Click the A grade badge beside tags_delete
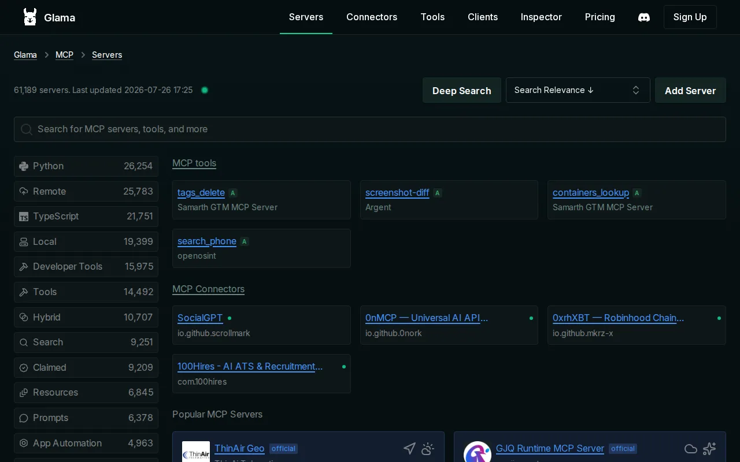The image size is (740, 462). pyautogui.click(x=233, y=193)
